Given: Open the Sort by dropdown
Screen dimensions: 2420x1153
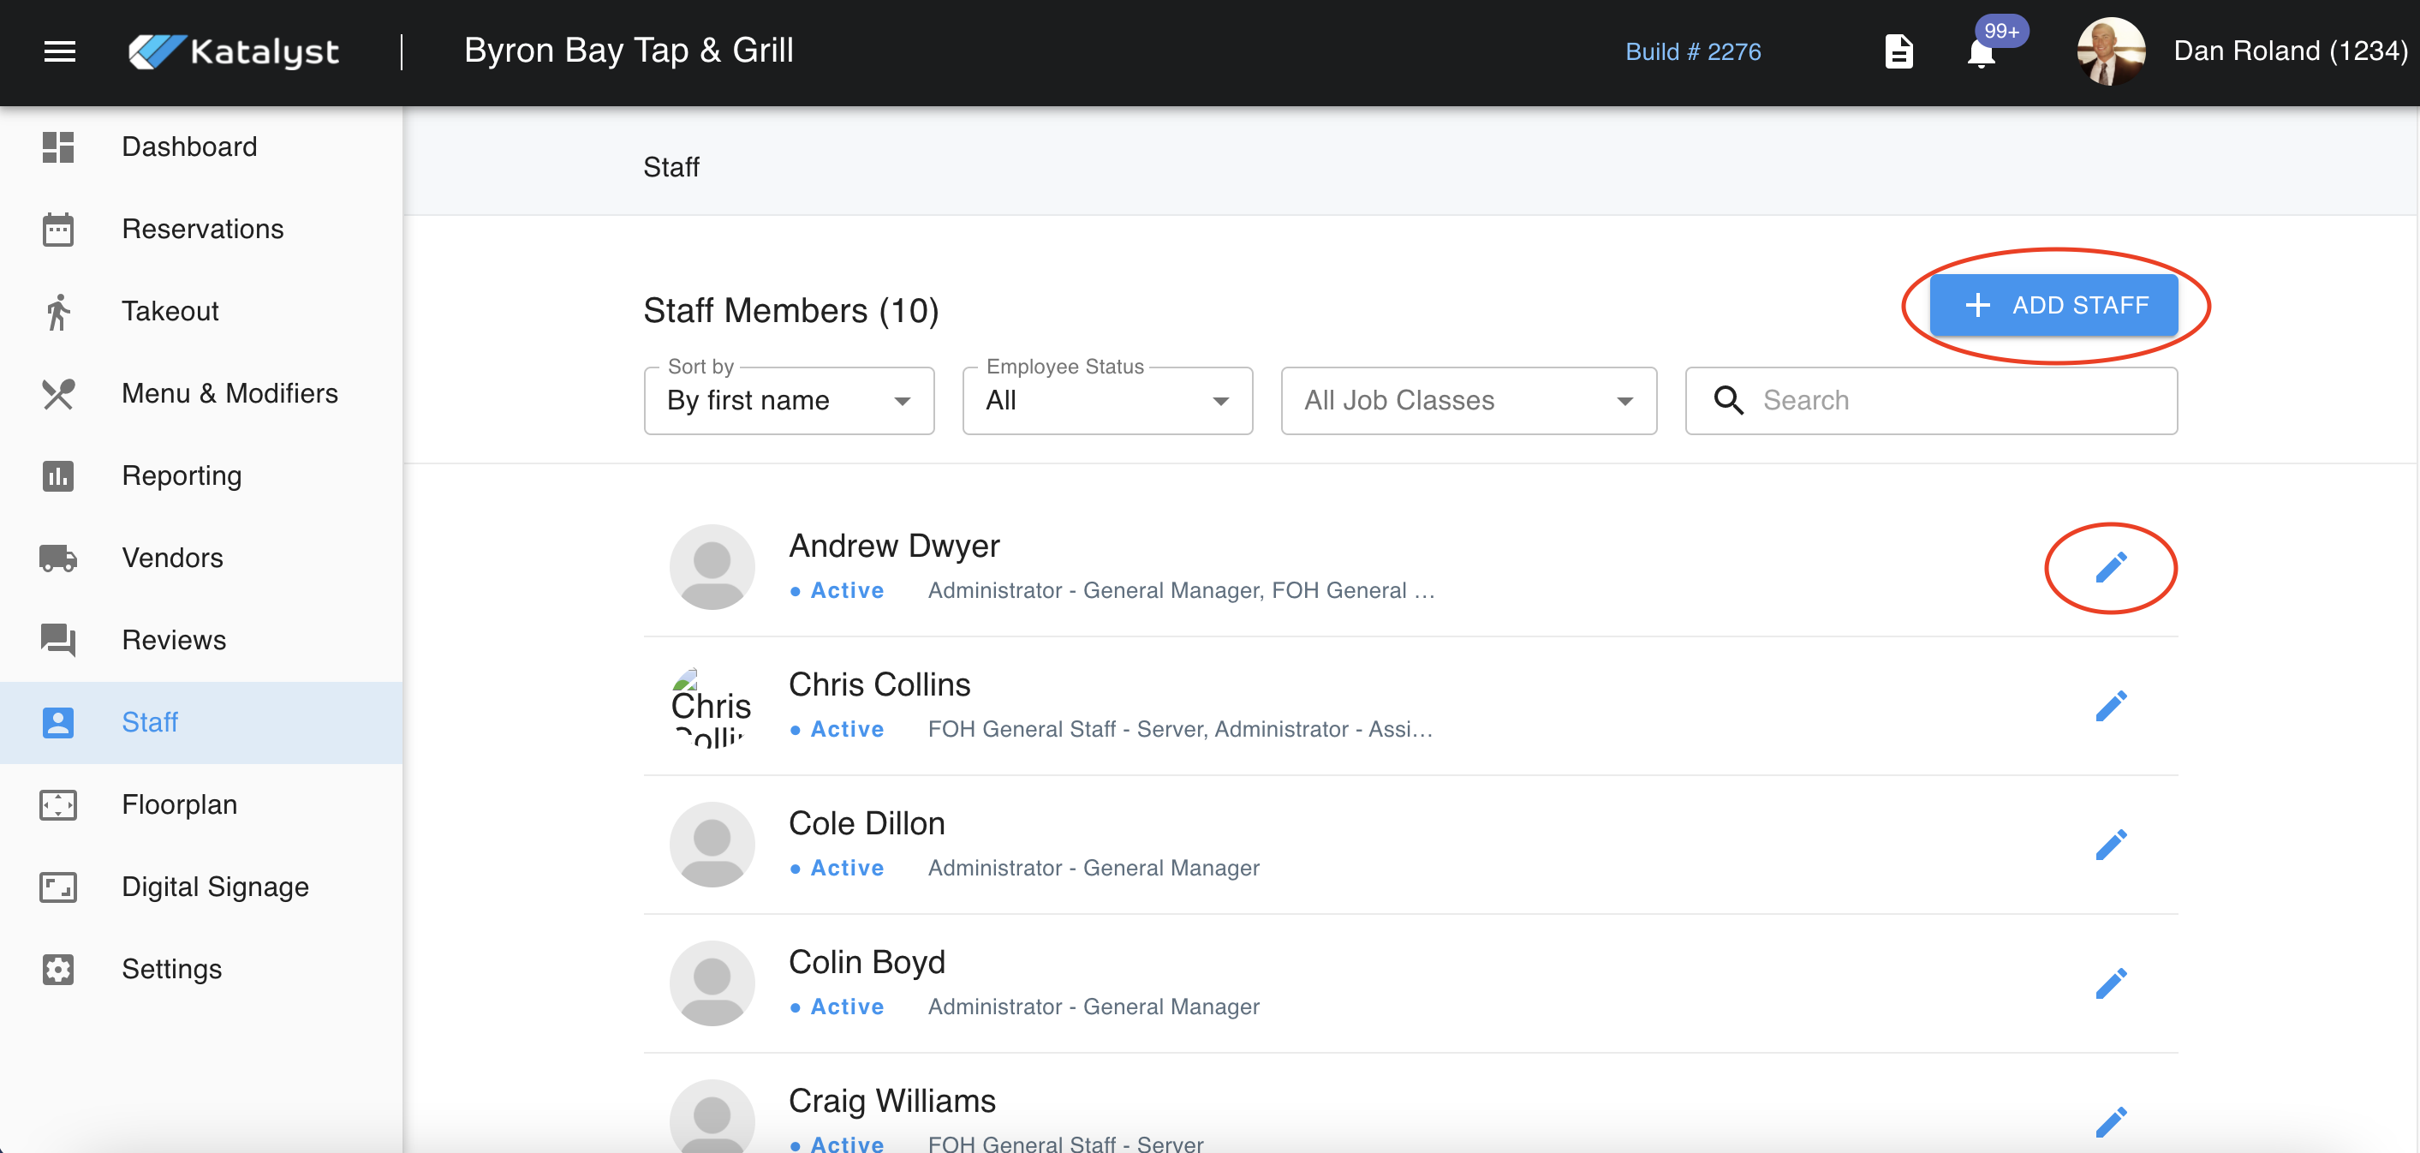Looking at the screenshot, I should coord(788,401).
